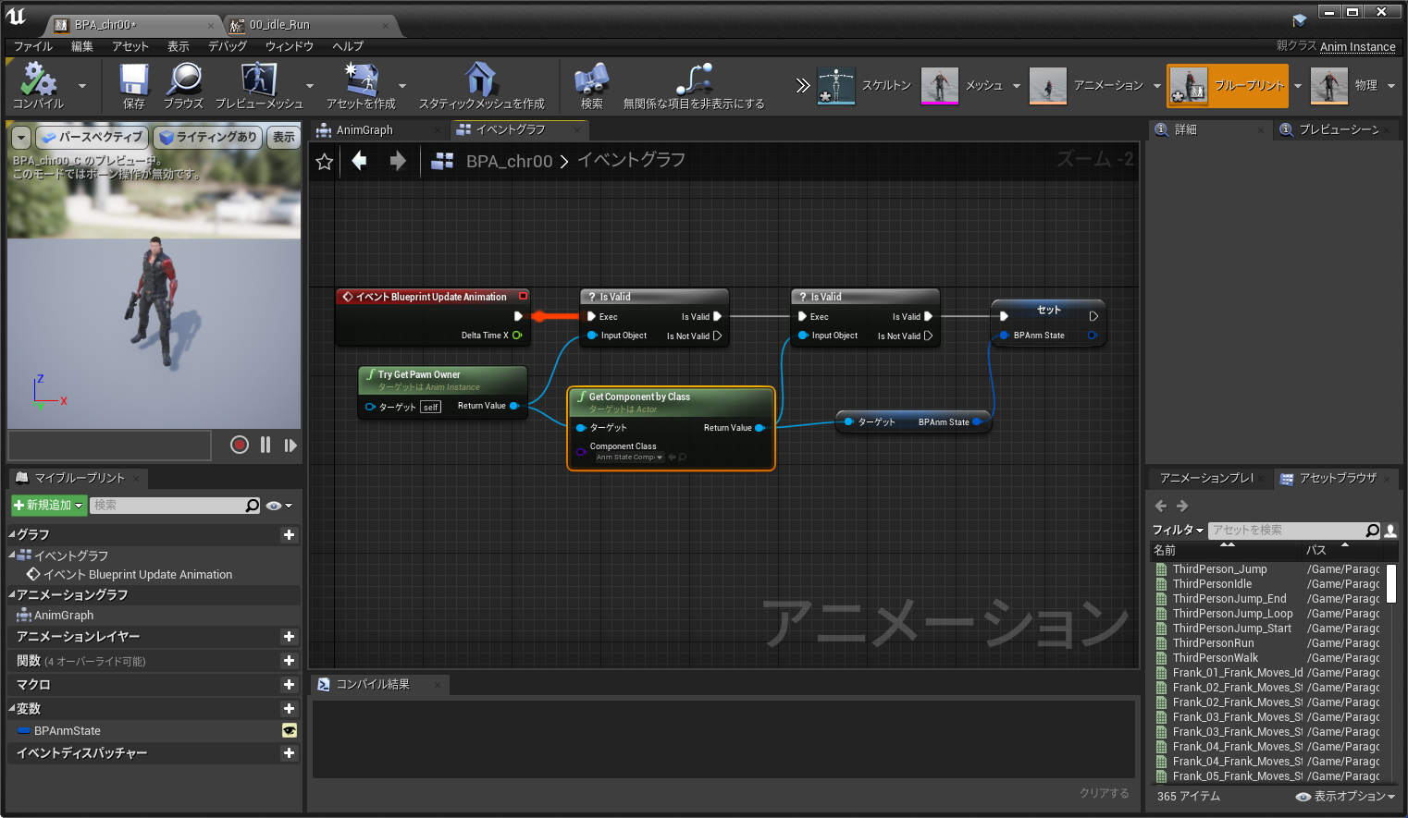Screen dimensions: 1408x818
Task: Step the preview animation forward
Action: pos(290,445)
